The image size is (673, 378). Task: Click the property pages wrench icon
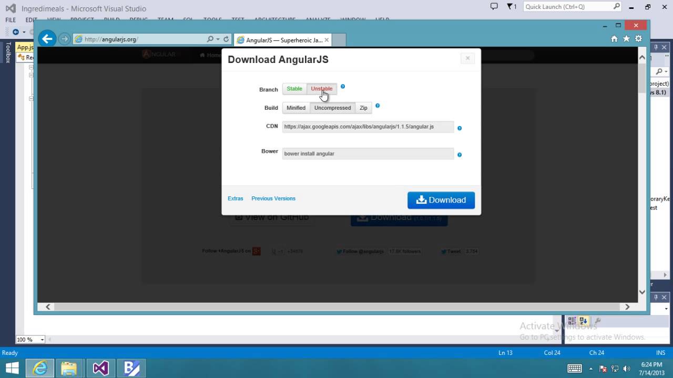598,320
